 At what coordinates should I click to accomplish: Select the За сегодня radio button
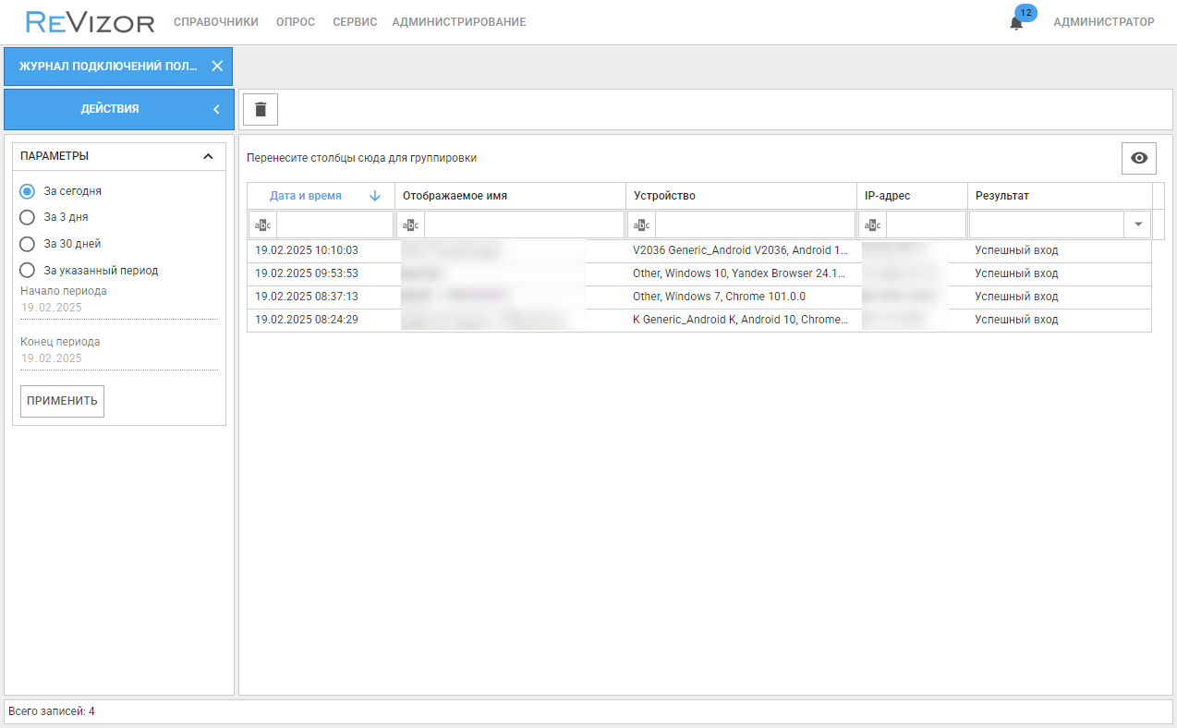click(28, 191)
